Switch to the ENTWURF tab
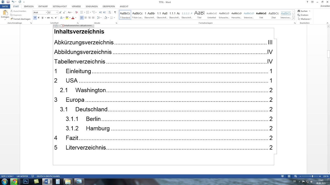The height and width of the screenshot is (185, 330). pyautogui.click(x=43, y=6)
